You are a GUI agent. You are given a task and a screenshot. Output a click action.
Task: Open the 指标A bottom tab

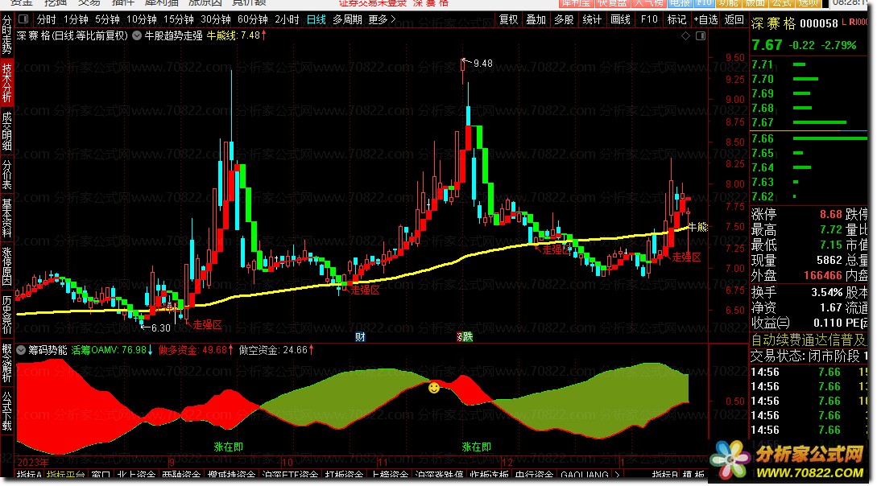[29, 476]
